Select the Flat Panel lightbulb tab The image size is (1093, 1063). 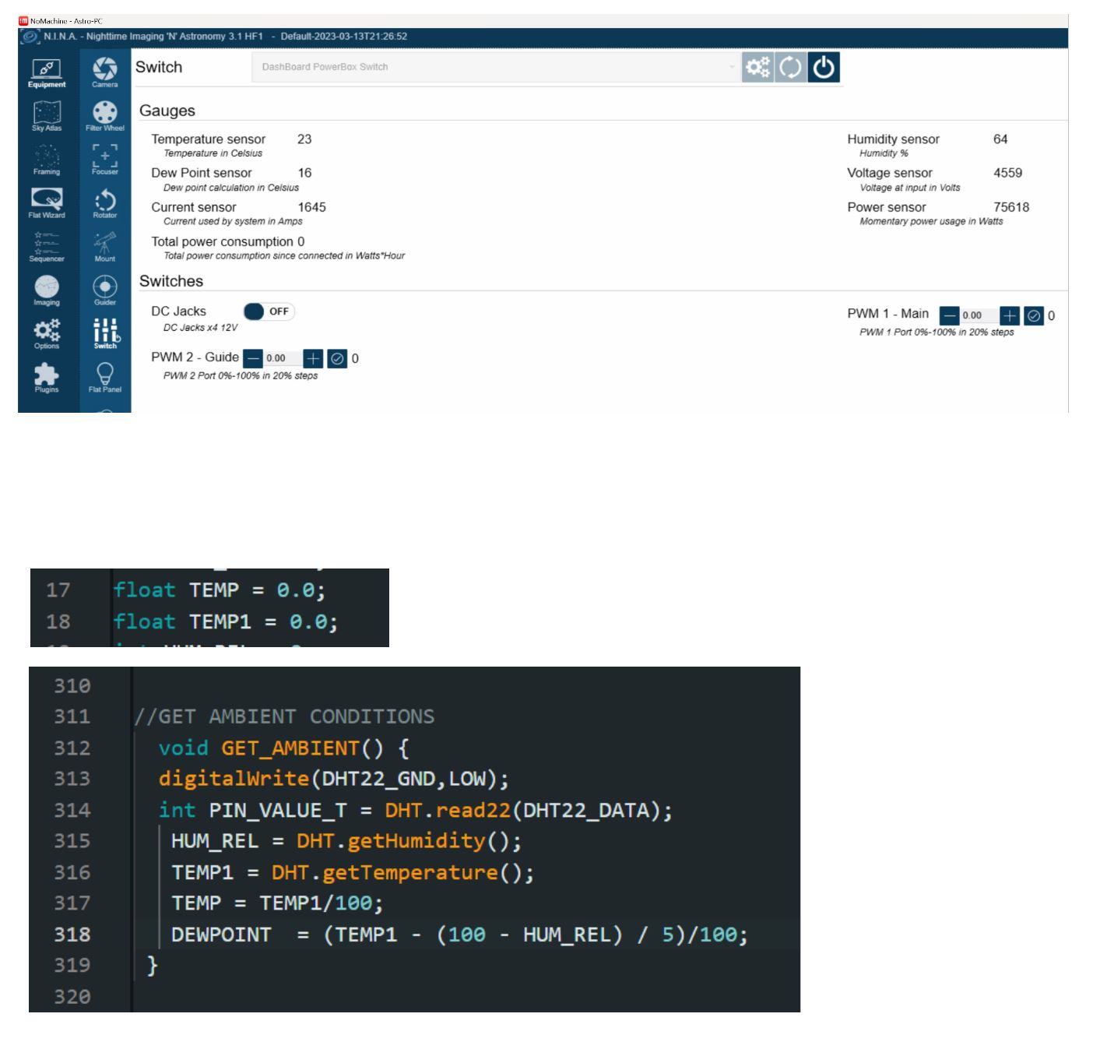[105, 378]
